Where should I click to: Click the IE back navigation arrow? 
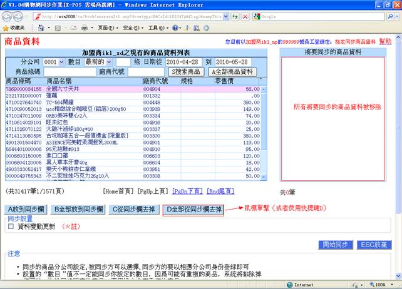pos(8,16)
